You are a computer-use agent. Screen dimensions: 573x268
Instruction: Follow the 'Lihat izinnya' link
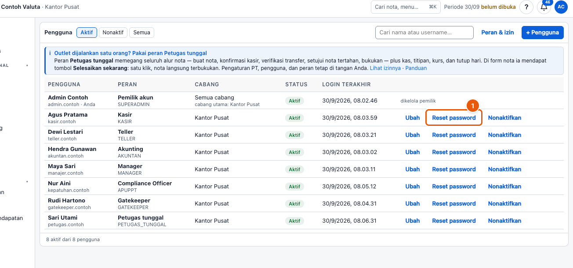[385, 68]
